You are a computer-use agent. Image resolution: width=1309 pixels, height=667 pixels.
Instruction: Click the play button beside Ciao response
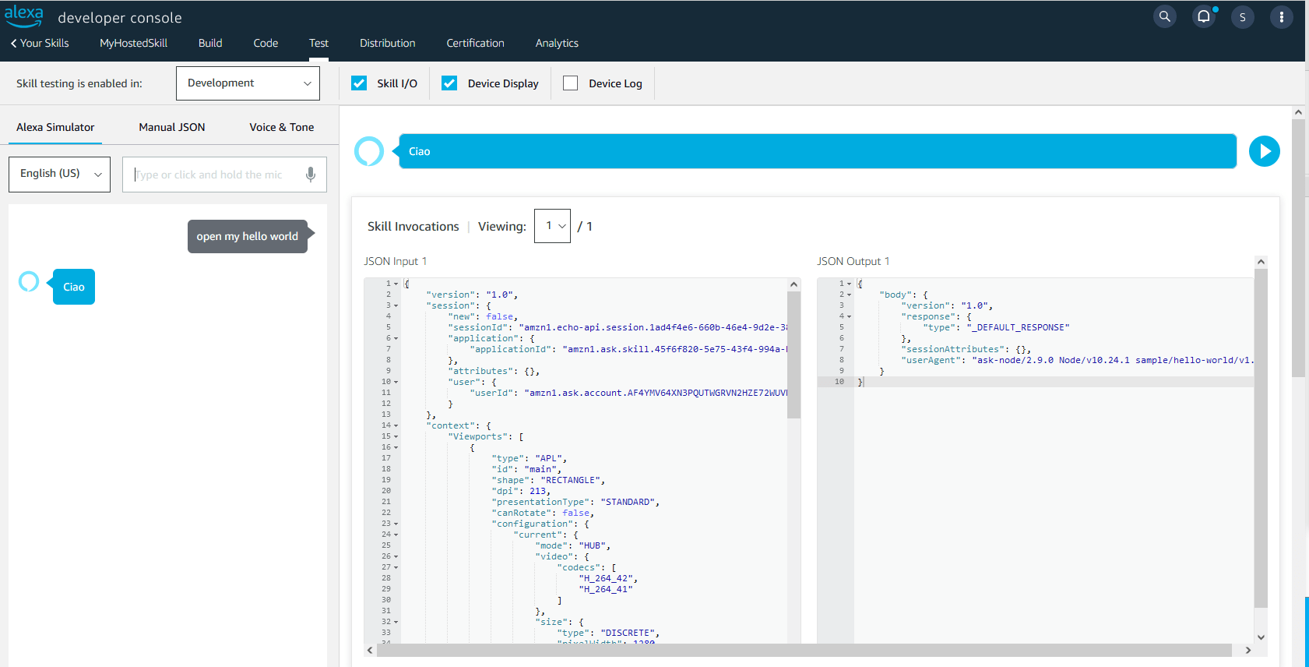point(1265,151)
